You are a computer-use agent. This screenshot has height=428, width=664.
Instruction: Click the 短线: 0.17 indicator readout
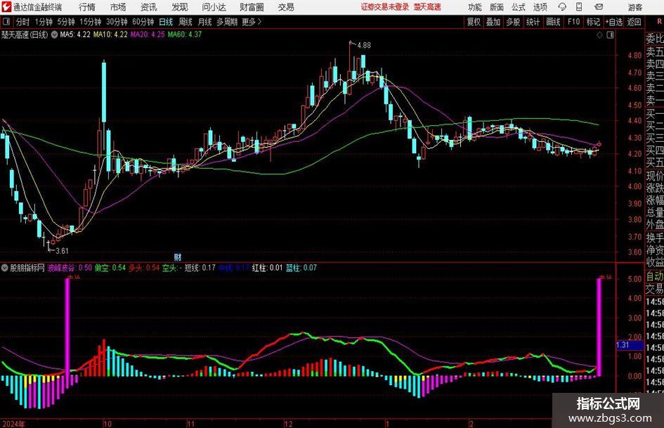click(200, 267)
